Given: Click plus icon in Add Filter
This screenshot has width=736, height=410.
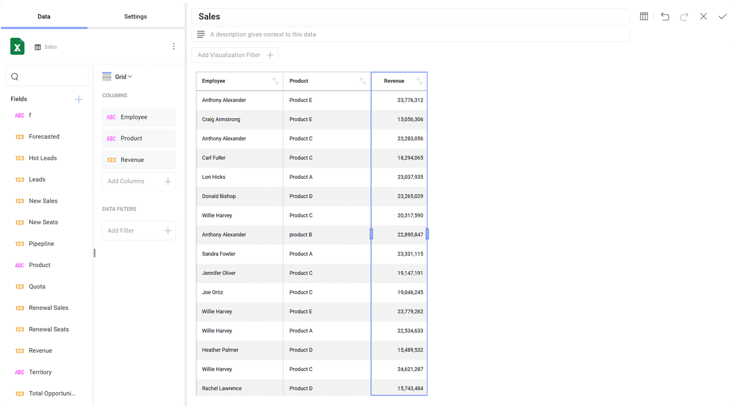Looking at the screenshot, I should pyautogui.click(x=168, y=231).
